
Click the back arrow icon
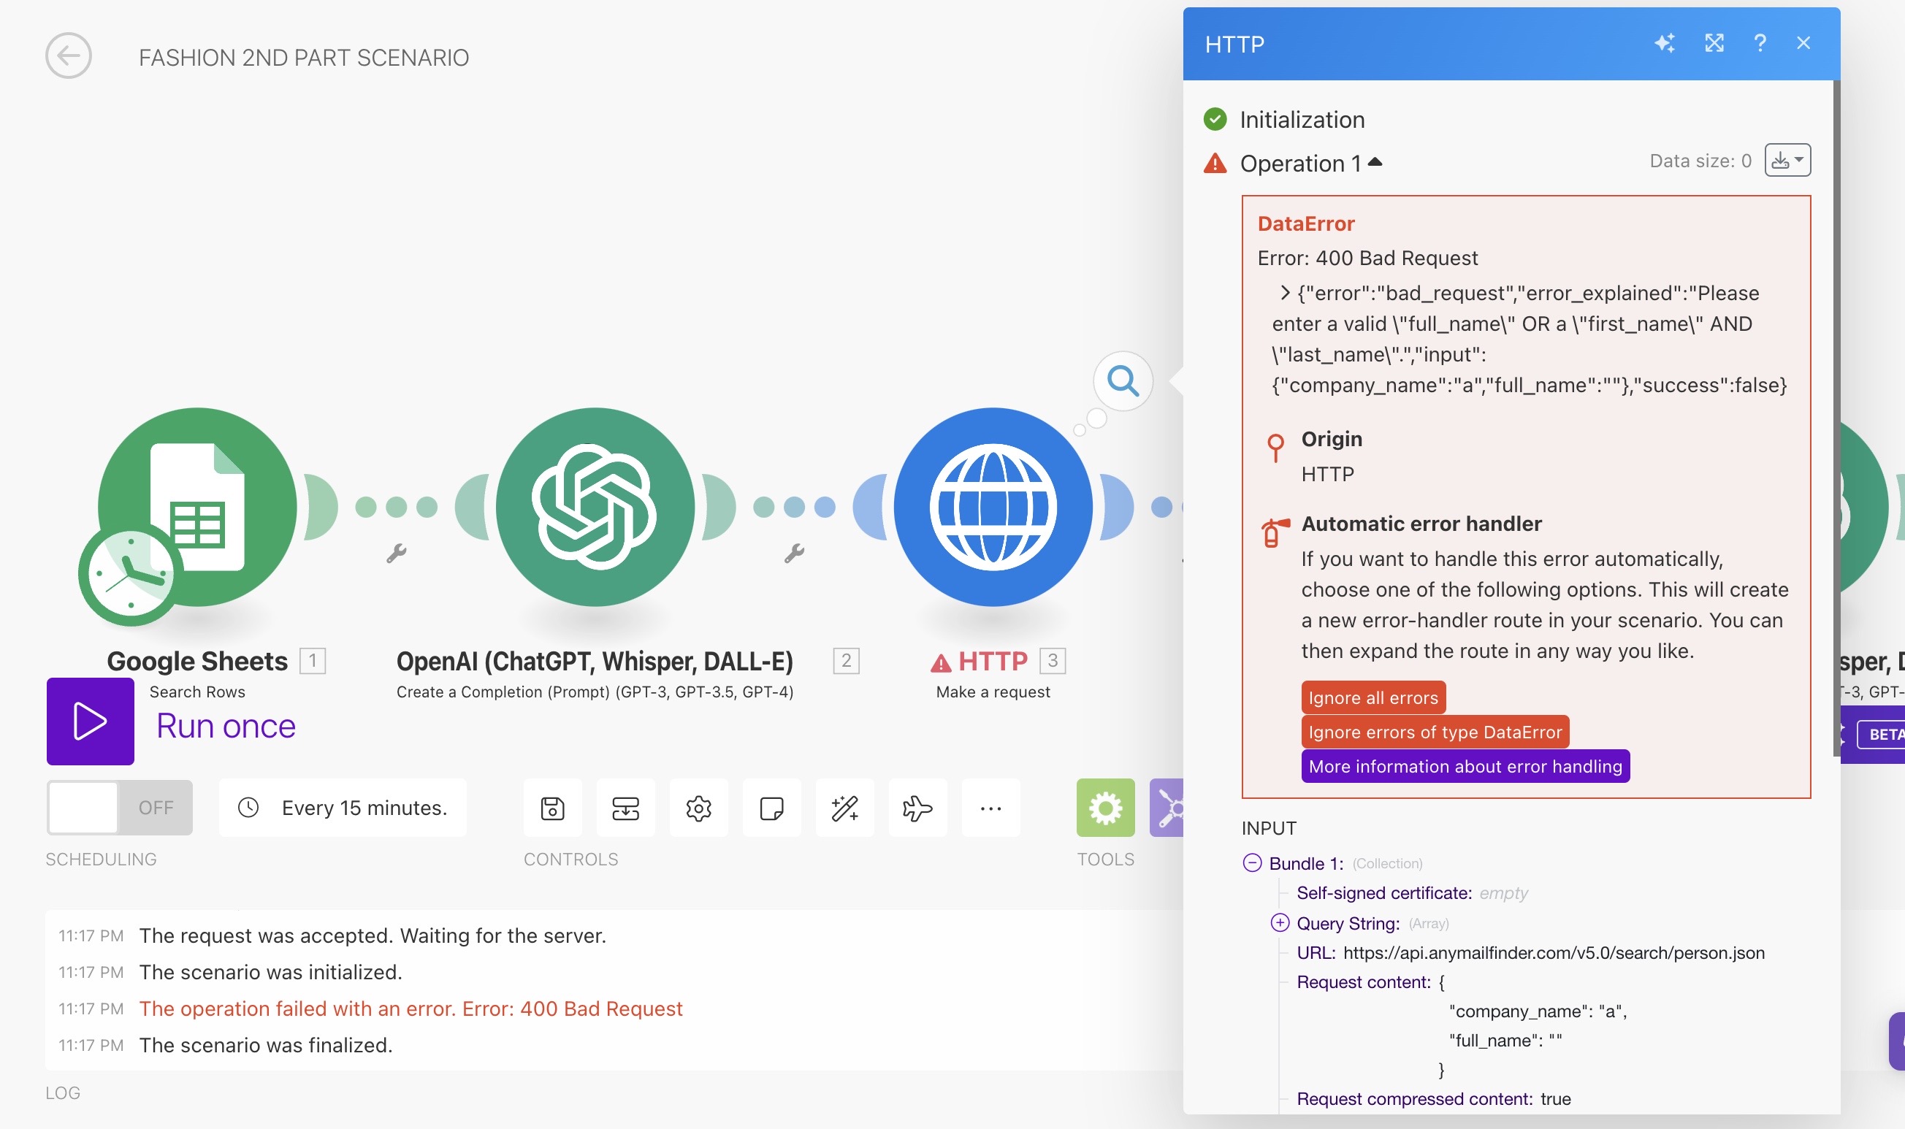coord(69,56)
